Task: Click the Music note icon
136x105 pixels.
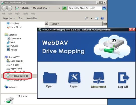Action: [x=8, y=42]
